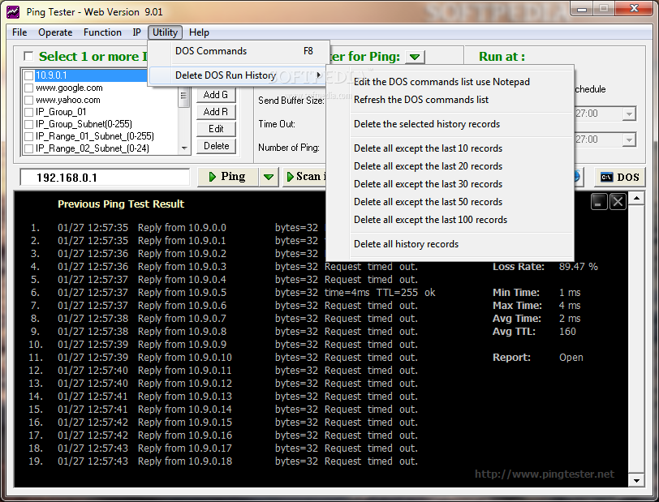
Task: Click the 'Previous Ping Test Result' heading
Action: click(x=121, y=204)
